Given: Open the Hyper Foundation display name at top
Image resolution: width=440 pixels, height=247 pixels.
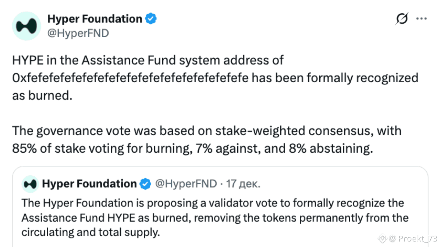Looking at the screenshot, I should coord(95,19).
